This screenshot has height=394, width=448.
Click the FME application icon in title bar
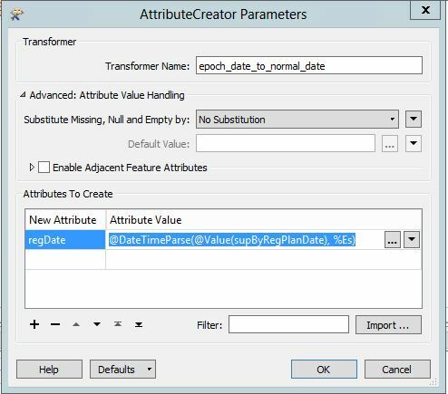click(17, 14)
